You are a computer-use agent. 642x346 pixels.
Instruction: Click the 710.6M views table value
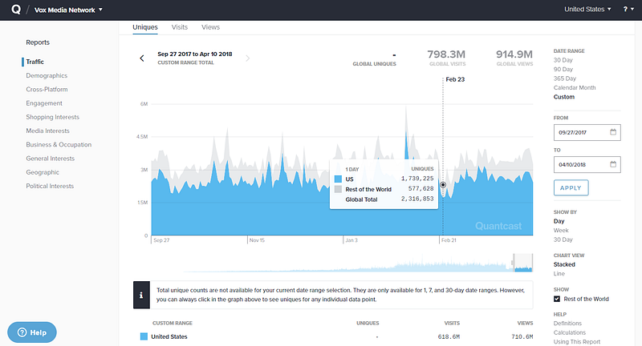(522, 336)
